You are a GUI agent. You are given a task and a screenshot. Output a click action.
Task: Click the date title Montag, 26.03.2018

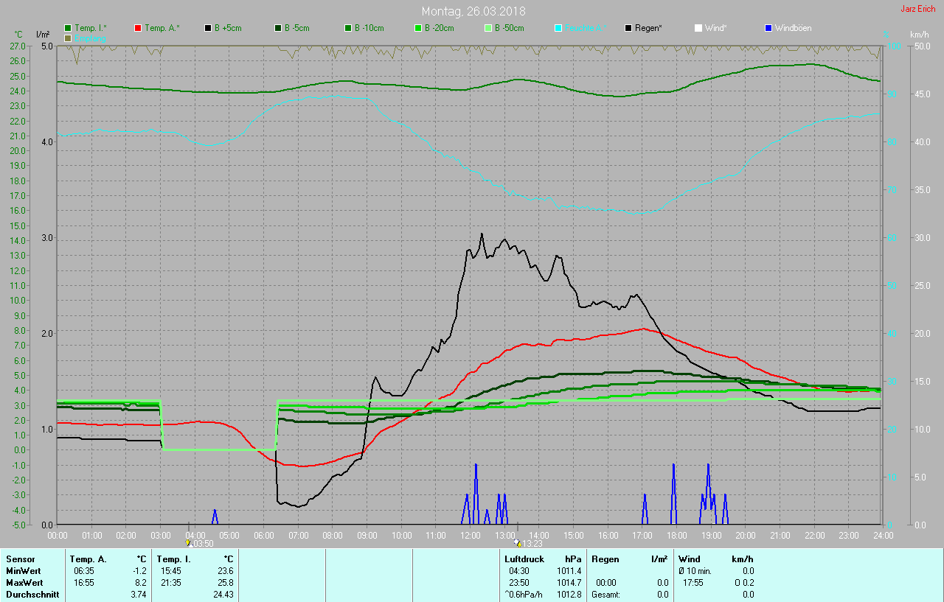tap(473, 11)
